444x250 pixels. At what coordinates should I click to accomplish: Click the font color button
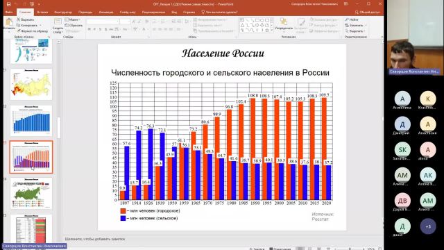click(144, 29)
